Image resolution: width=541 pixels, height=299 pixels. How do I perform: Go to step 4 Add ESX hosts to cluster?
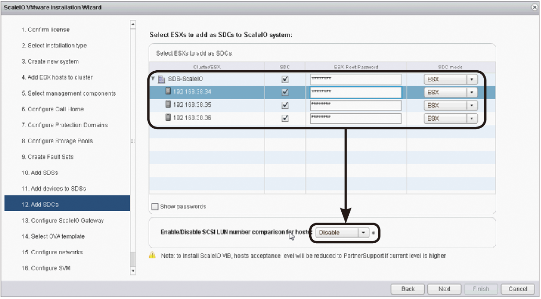click(x=57, y=77)
